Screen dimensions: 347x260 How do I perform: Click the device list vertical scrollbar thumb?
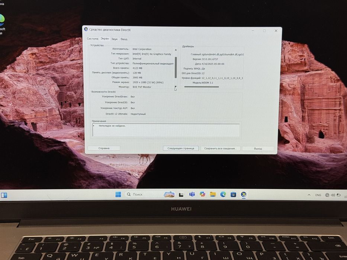point(176,68)
